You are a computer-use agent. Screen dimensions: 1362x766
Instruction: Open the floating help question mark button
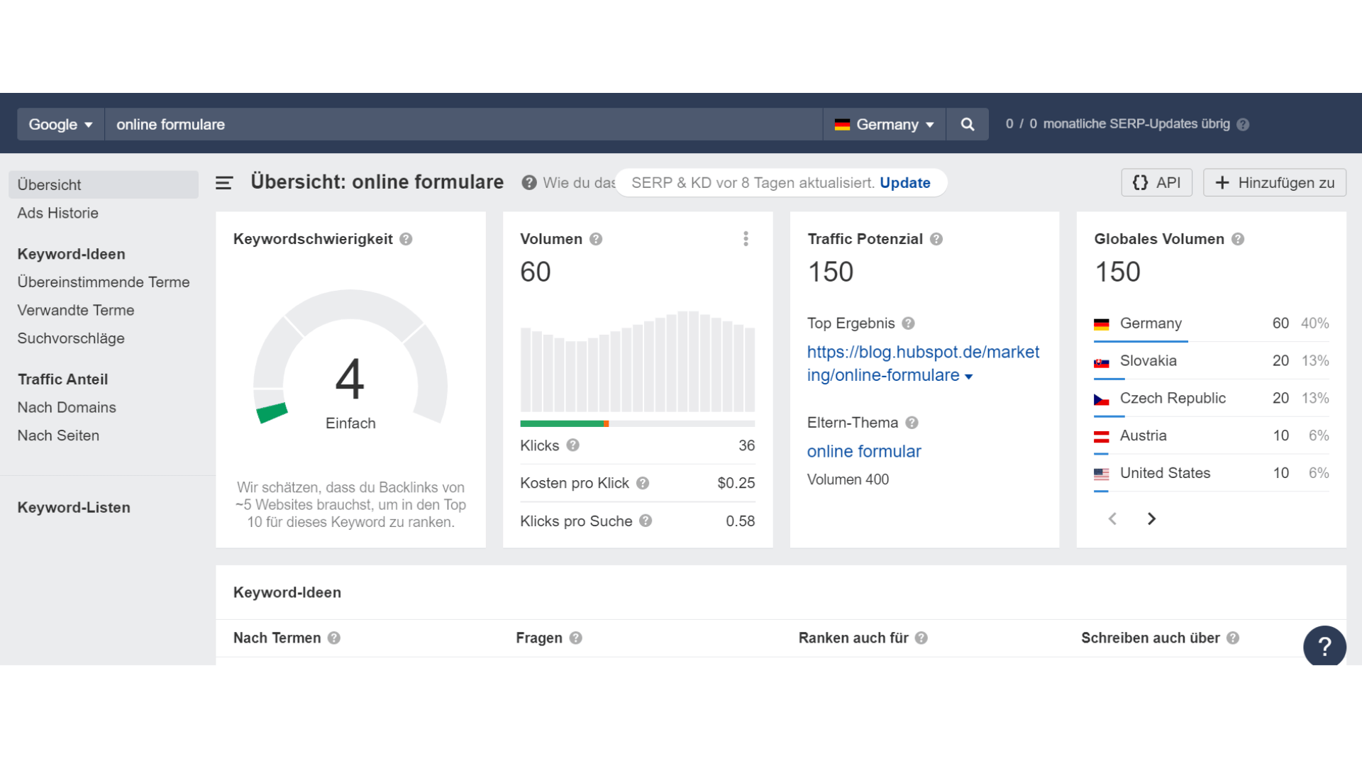coord(1324,646)
